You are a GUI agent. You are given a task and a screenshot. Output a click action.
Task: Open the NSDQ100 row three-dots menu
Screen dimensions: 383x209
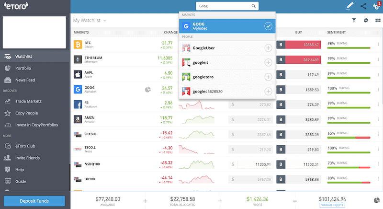click(x=378, y=164)
